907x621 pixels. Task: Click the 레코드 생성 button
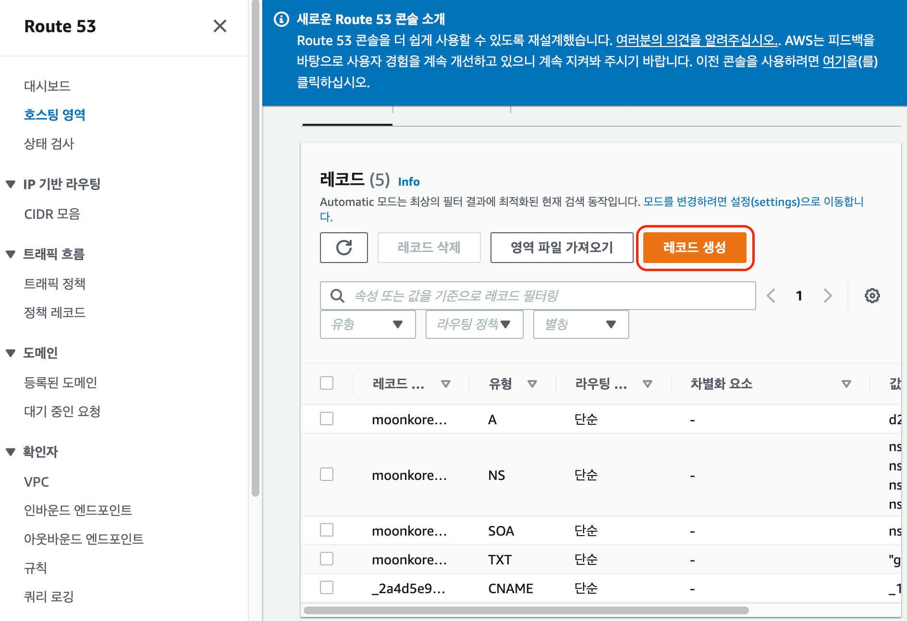694,248
